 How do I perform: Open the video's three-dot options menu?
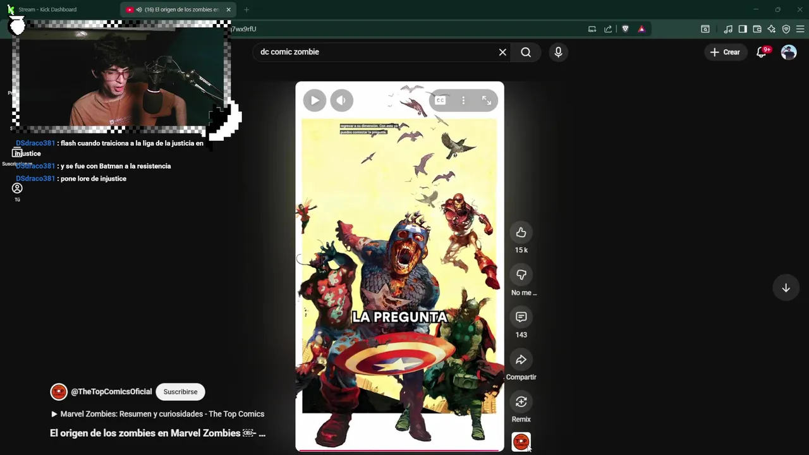pos(463,100)
